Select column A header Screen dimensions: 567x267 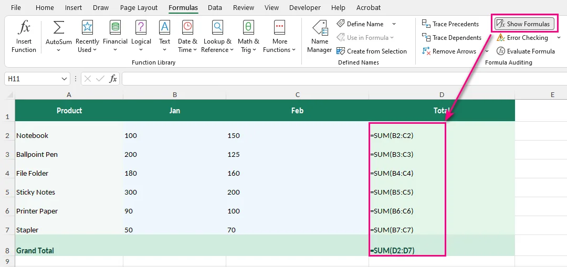[69, 94]
